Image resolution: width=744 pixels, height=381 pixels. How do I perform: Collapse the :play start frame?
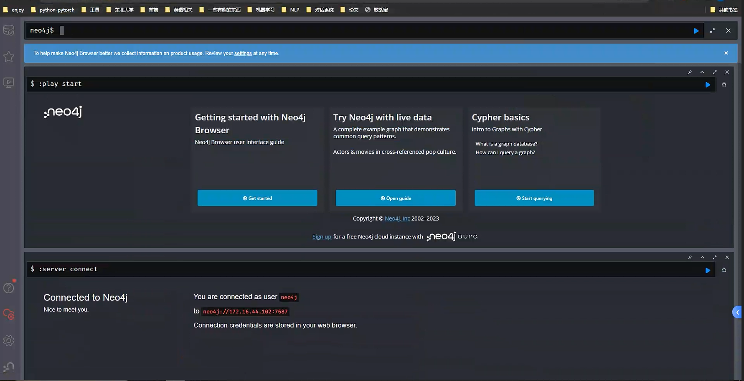[x=702, y=72]
